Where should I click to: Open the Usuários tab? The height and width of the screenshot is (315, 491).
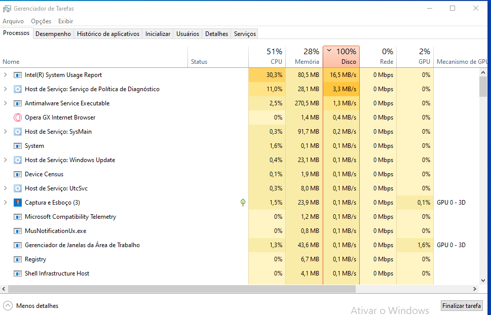187,34
